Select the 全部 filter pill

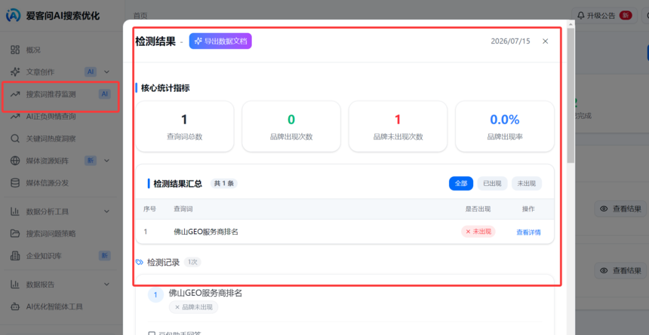[x=460, y=184]
